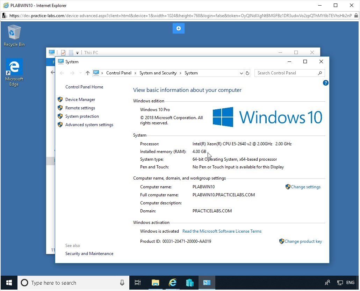Open Microsoft Edge desktop shortcut
The height and width of the screenshot is (291, 360).
[14, 72]
